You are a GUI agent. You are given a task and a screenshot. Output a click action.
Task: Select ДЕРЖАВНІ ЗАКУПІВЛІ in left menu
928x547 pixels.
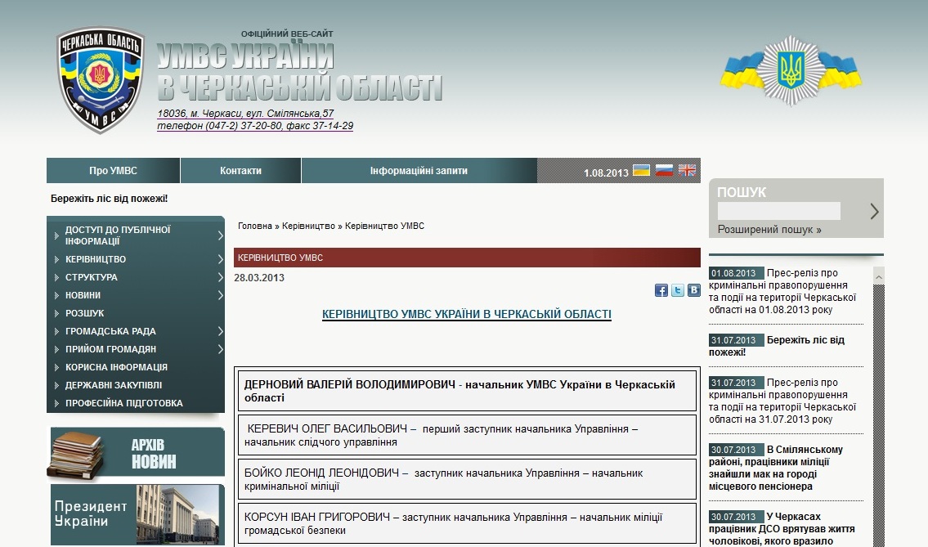(114, 385)
